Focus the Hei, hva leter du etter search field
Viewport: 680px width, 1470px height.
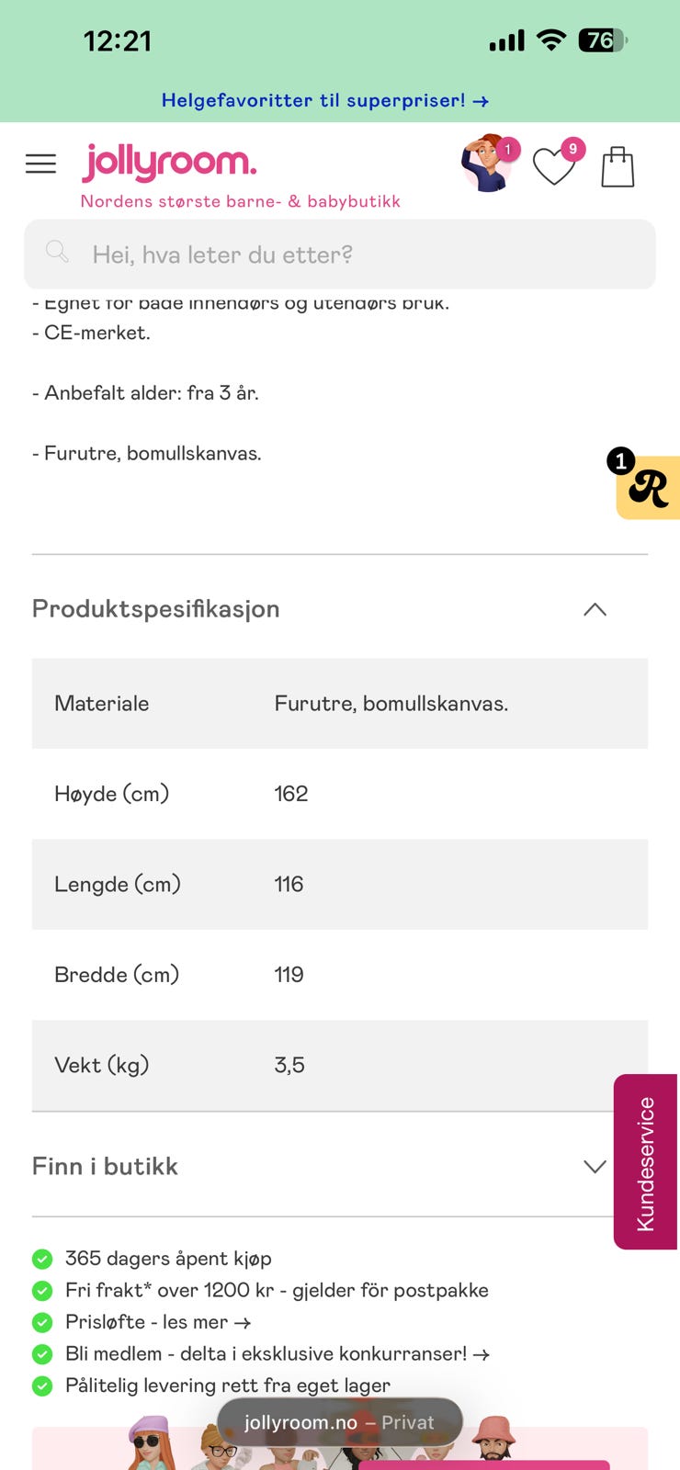pyautogui.click(x=340, y=254)
